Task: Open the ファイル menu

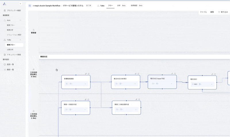Action: coord(203,12)
